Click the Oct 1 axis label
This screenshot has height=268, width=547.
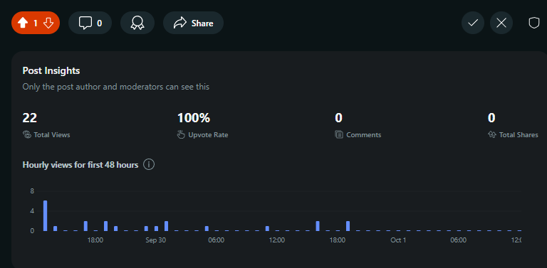398,240
